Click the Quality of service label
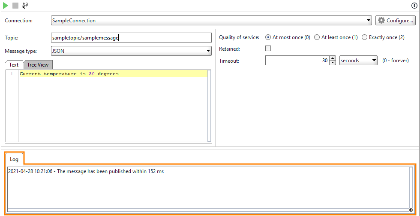This screenshot has width=420, height=216. click(x=239, y=37)
